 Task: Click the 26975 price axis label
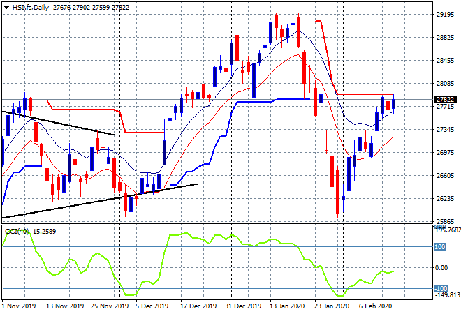[445, 152]
